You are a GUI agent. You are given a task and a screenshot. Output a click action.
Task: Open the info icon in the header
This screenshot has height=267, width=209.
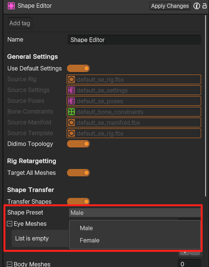pyautogui.click(x=197, y=6)
